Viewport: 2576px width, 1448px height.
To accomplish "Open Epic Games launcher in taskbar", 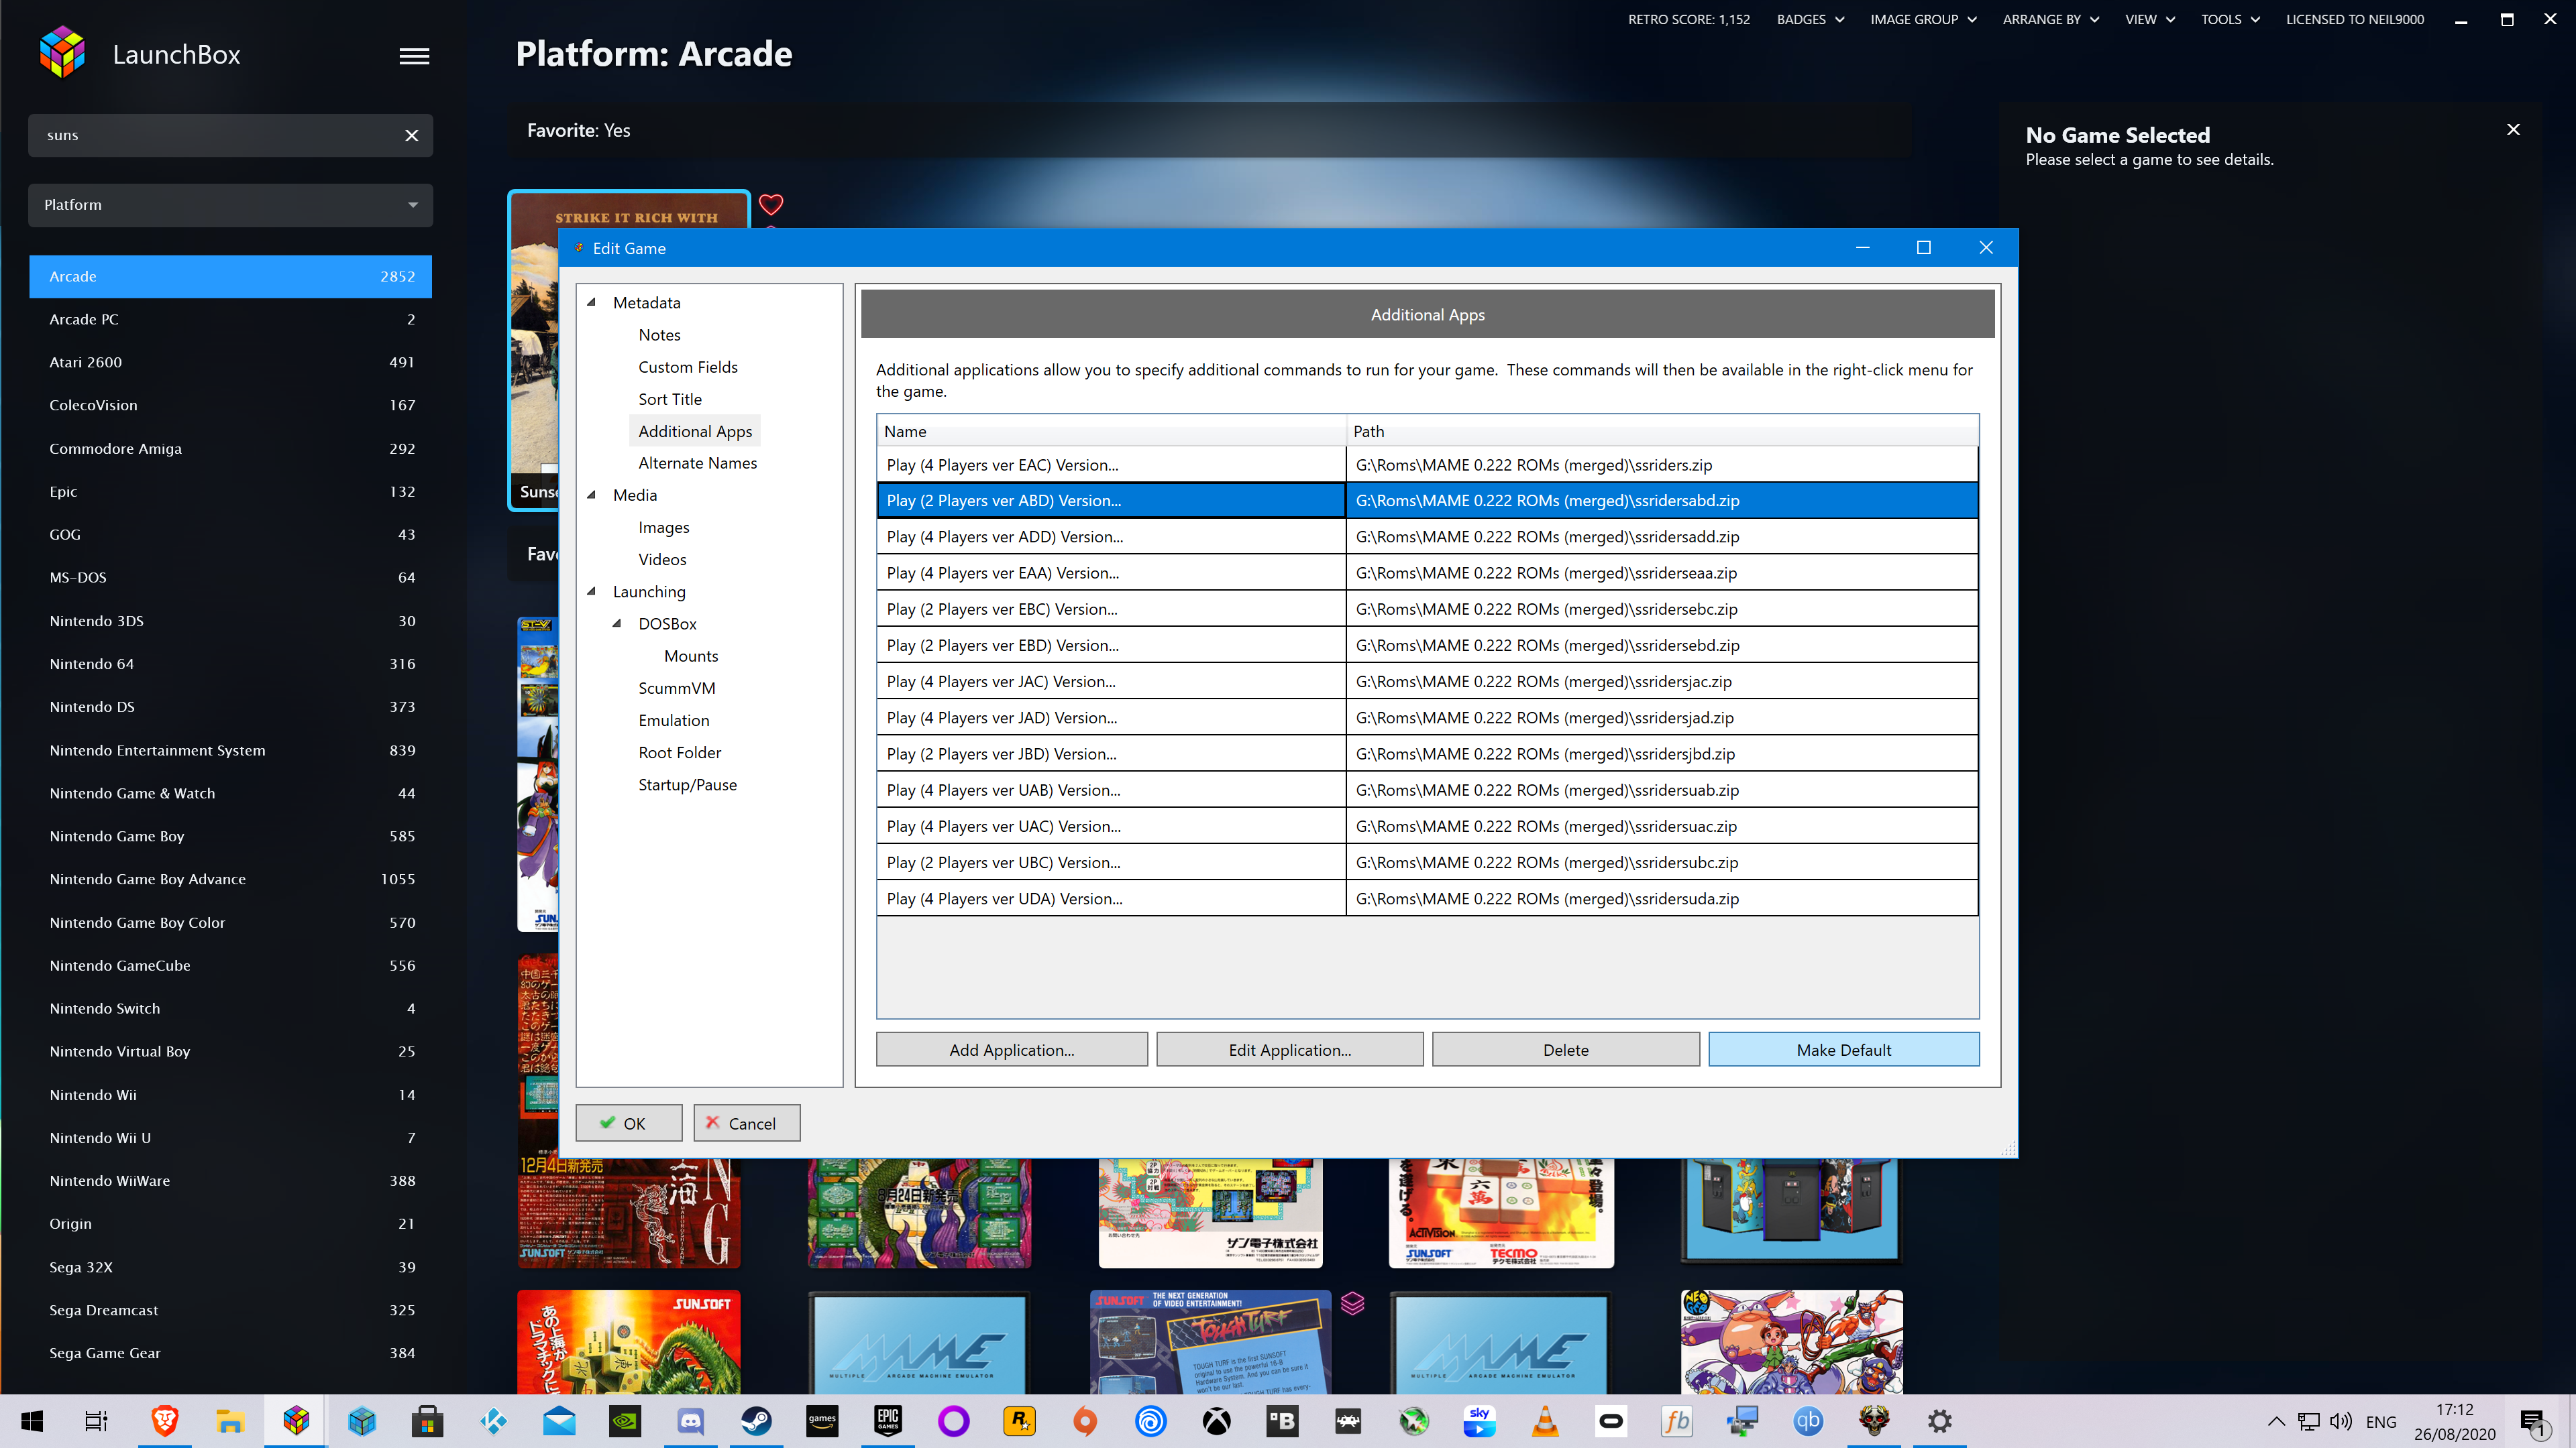I will [888, 1420].
